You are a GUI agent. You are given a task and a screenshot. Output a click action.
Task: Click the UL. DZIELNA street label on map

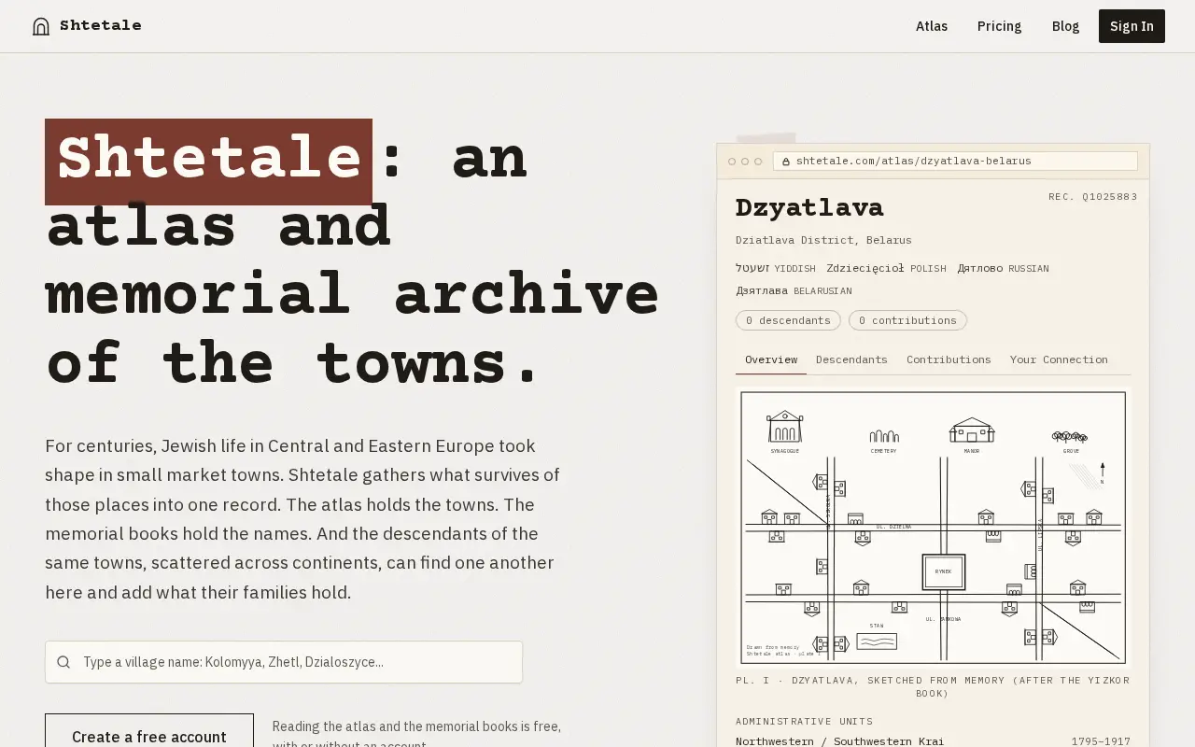pyautogui.click(x=893, y=527)
